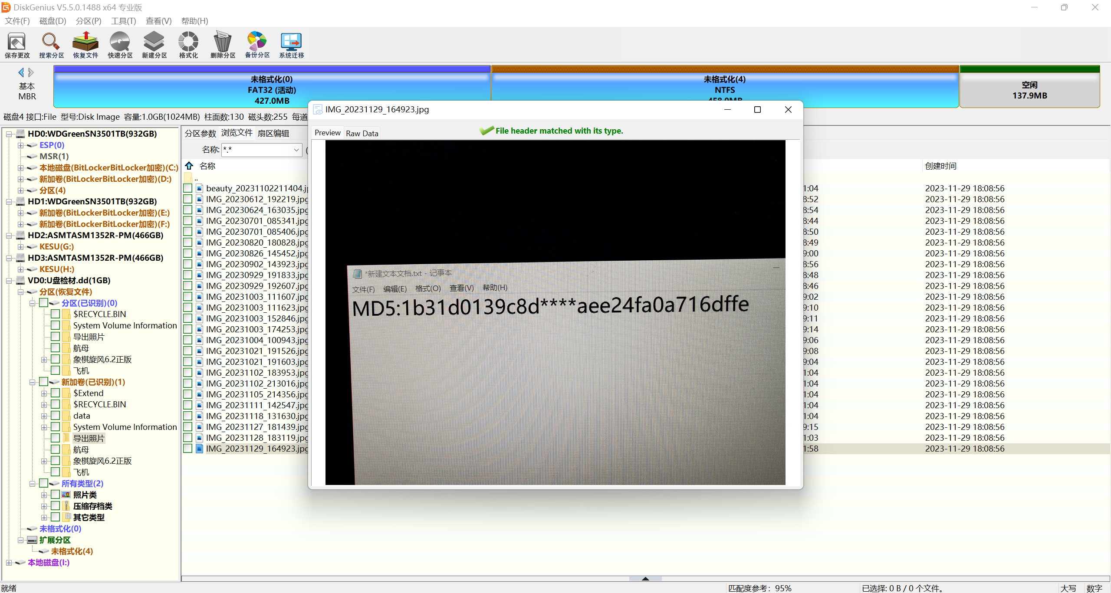Check the box for beauty_20231102211404 file
The width and height of the screenshot is (1111, 593).
click(x=188, y=188)
